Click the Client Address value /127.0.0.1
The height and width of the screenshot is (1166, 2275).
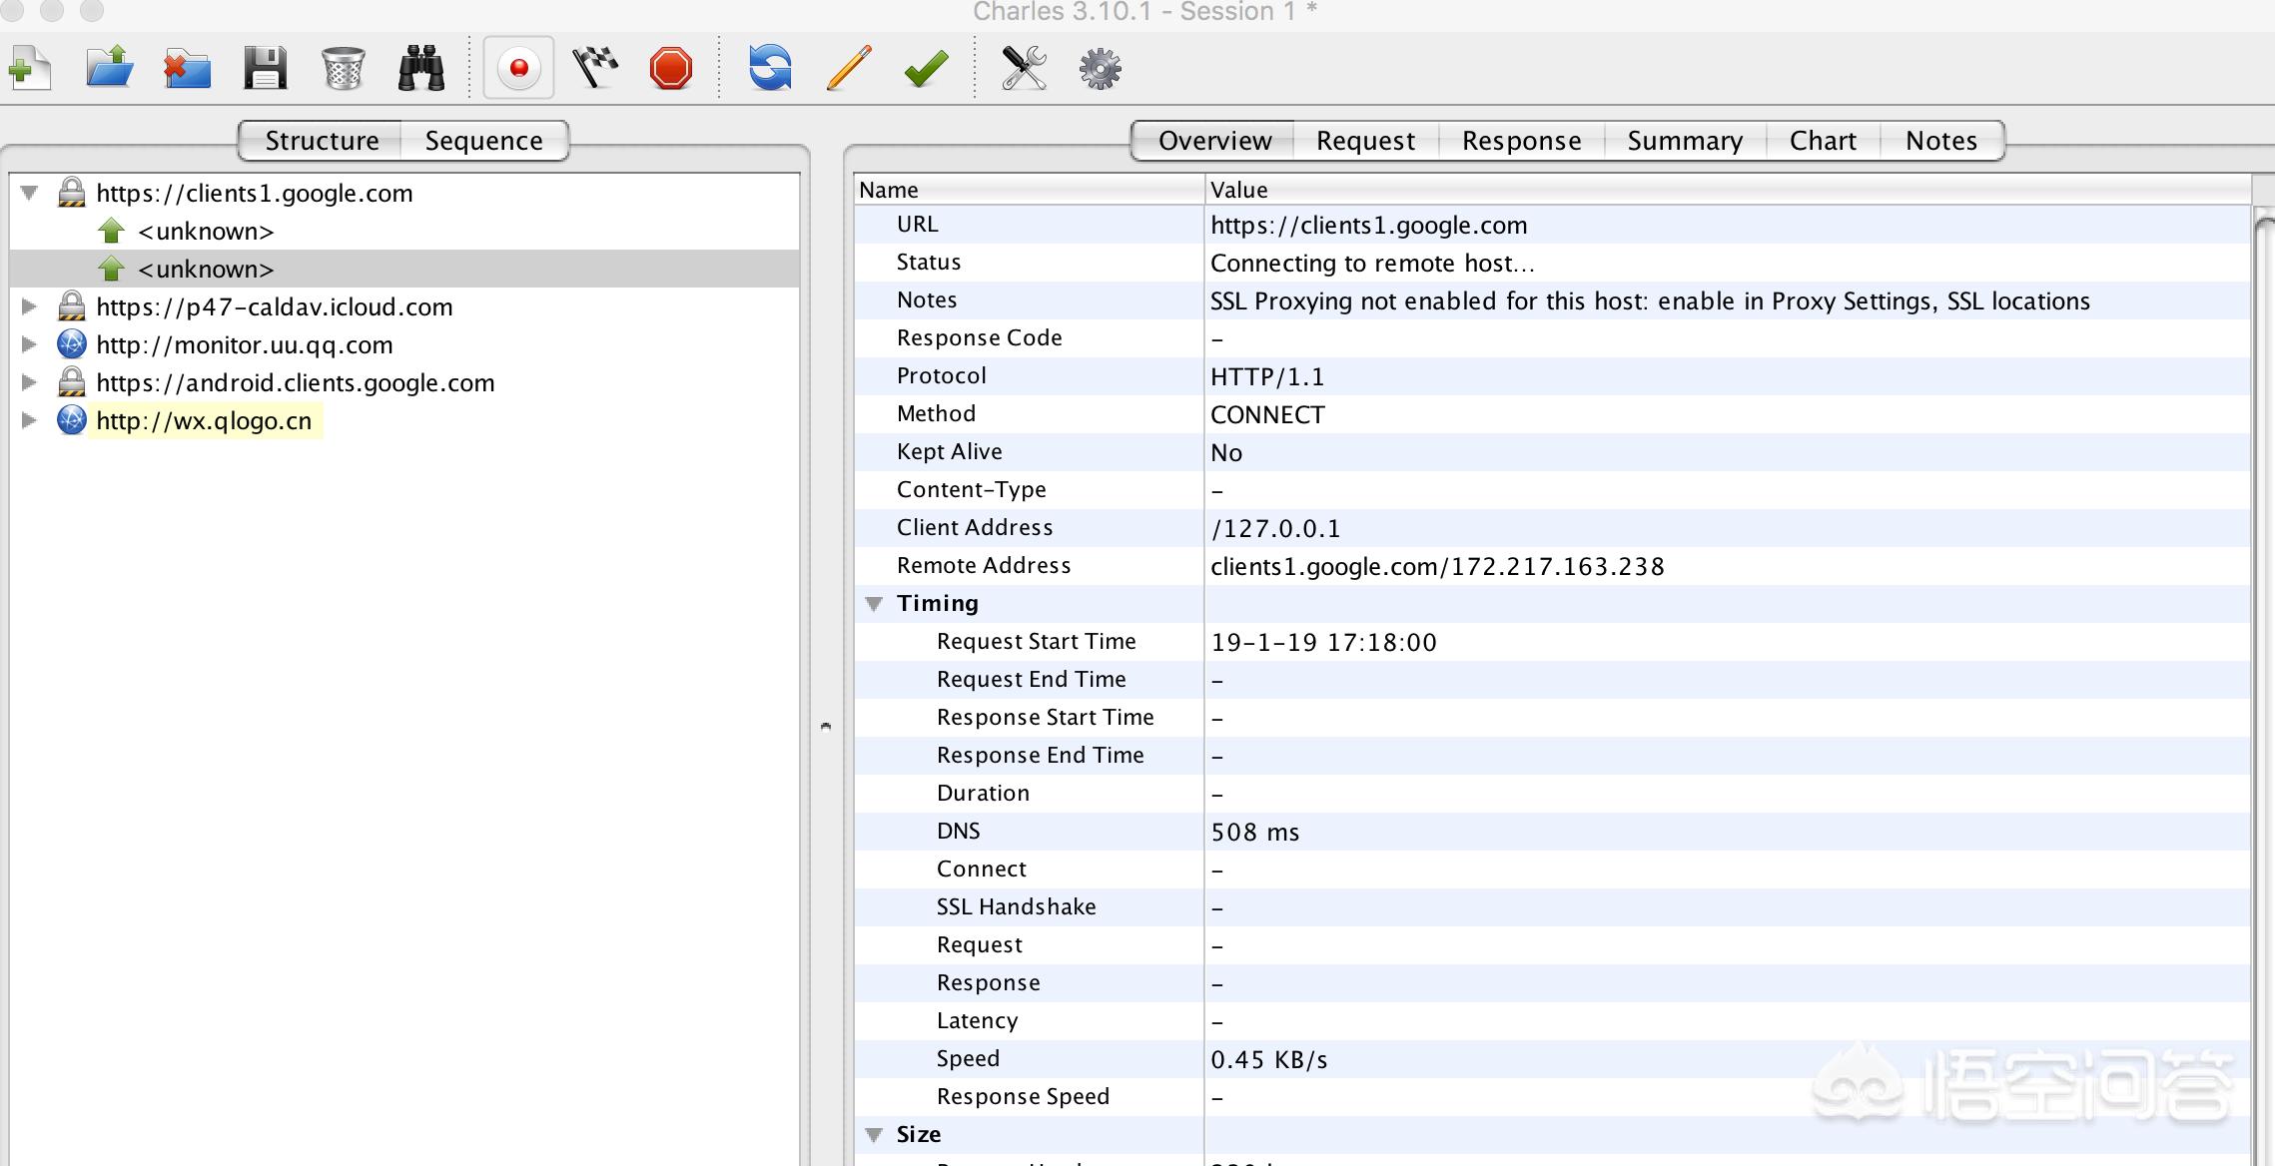coord(1275,529)
